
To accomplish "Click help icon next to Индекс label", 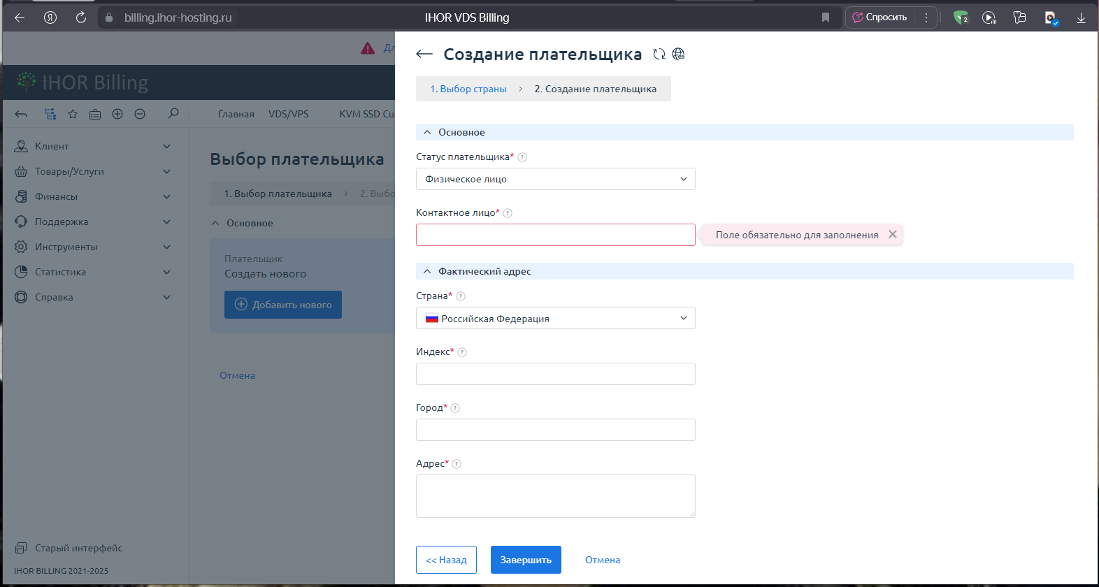I will (462, 352).
